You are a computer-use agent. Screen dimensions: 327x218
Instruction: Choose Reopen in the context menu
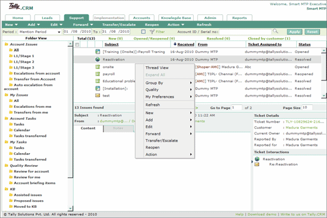(x=168, y=148)
